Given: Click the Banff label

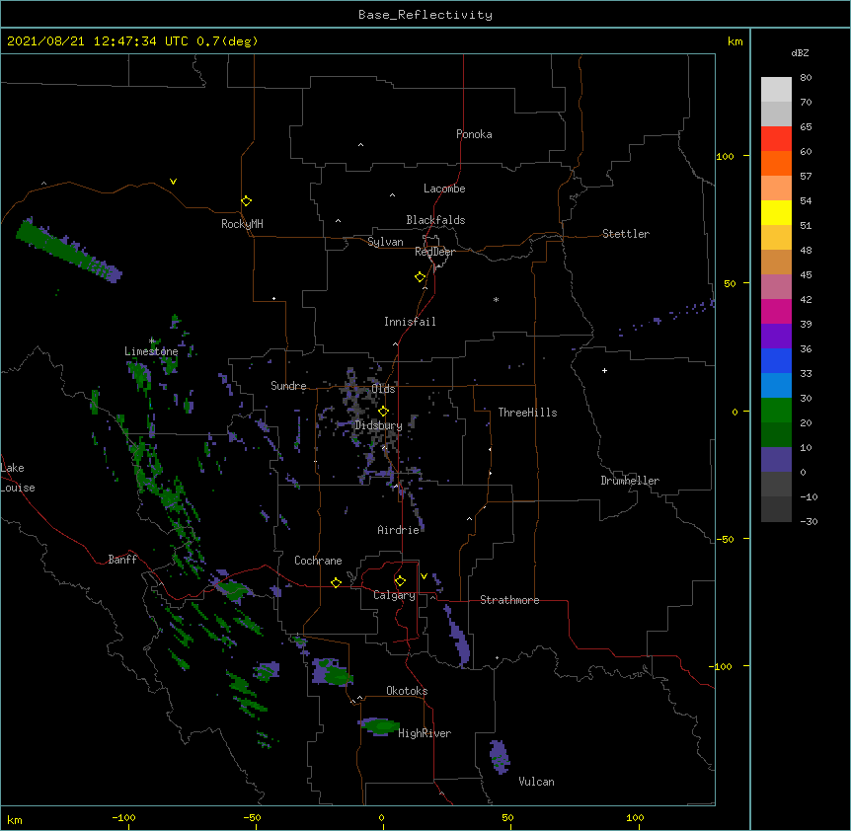Looking at the screenshot, I should [x=122, y=560].
